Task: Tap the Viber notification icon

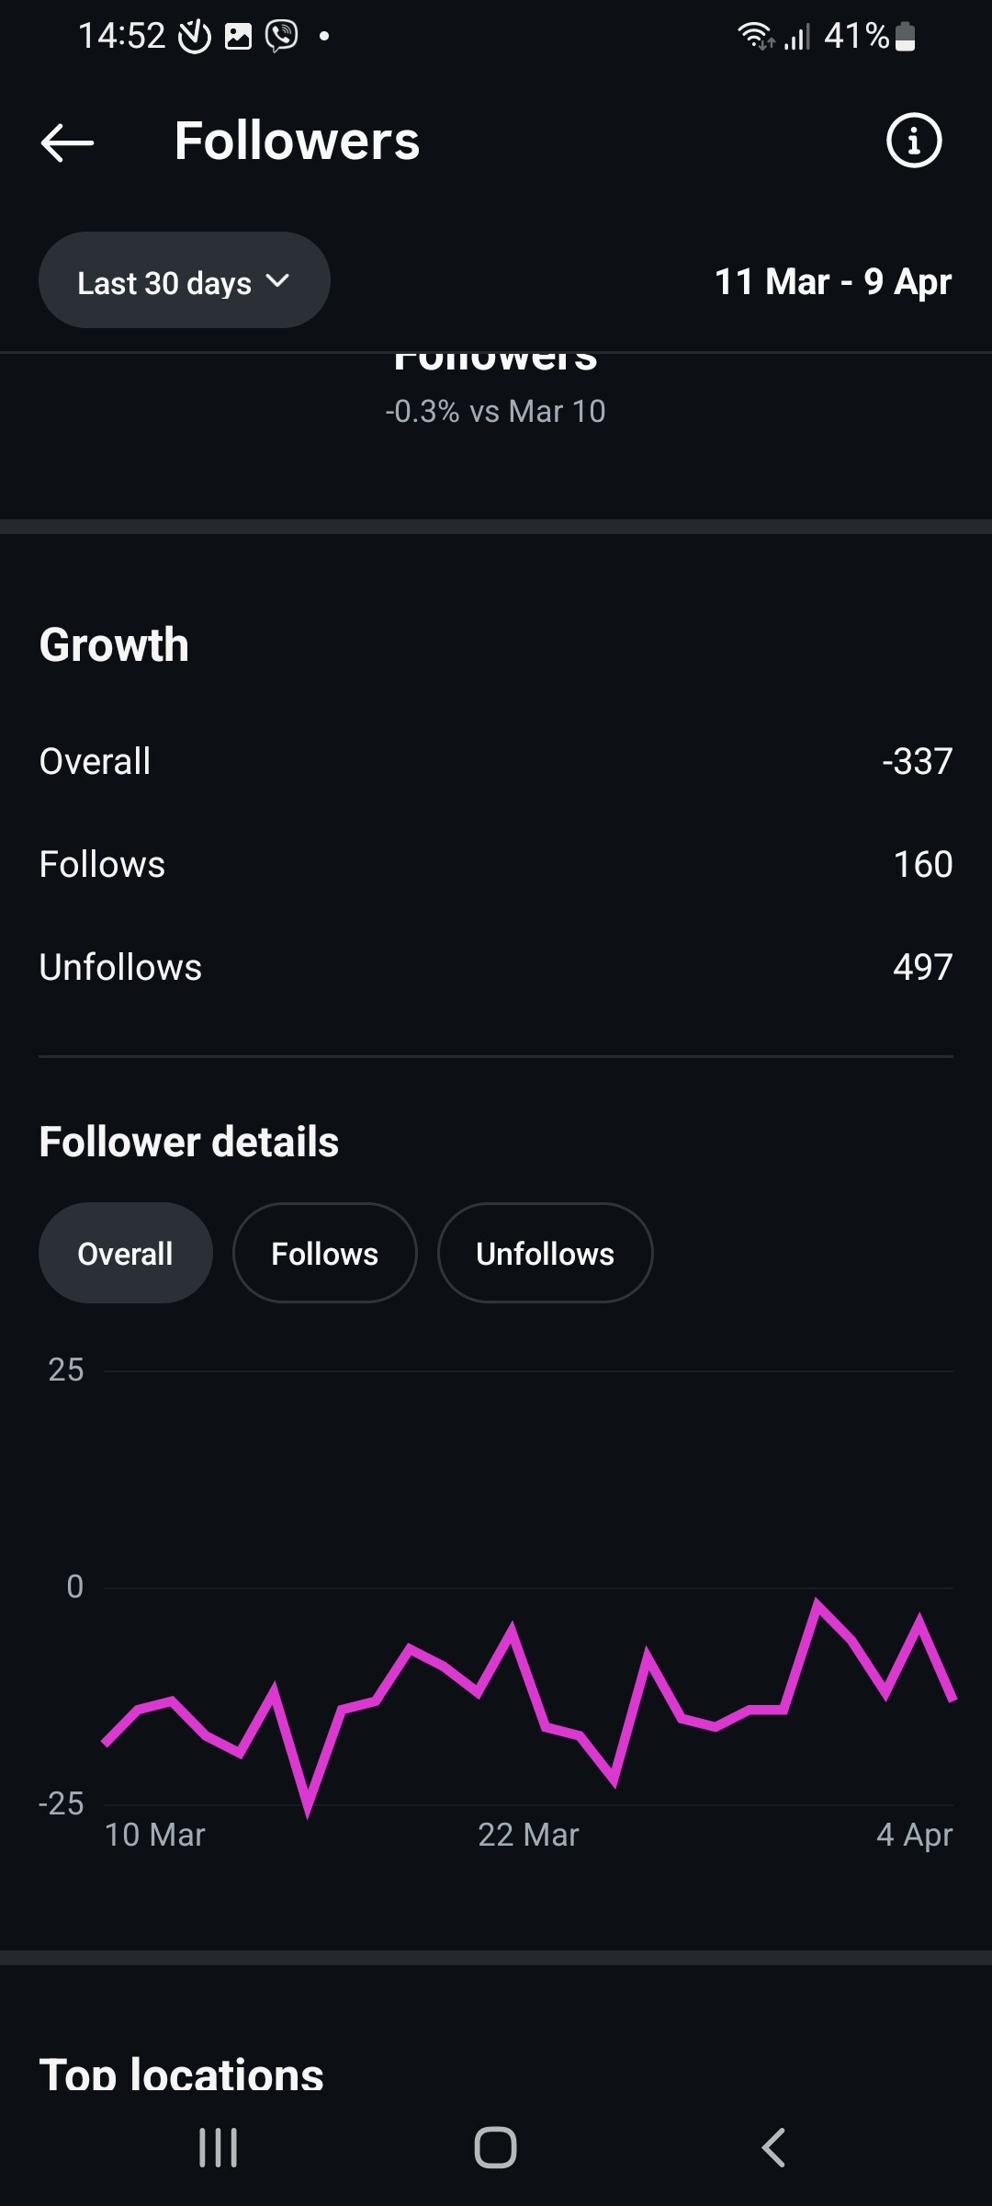Action: 282,36
